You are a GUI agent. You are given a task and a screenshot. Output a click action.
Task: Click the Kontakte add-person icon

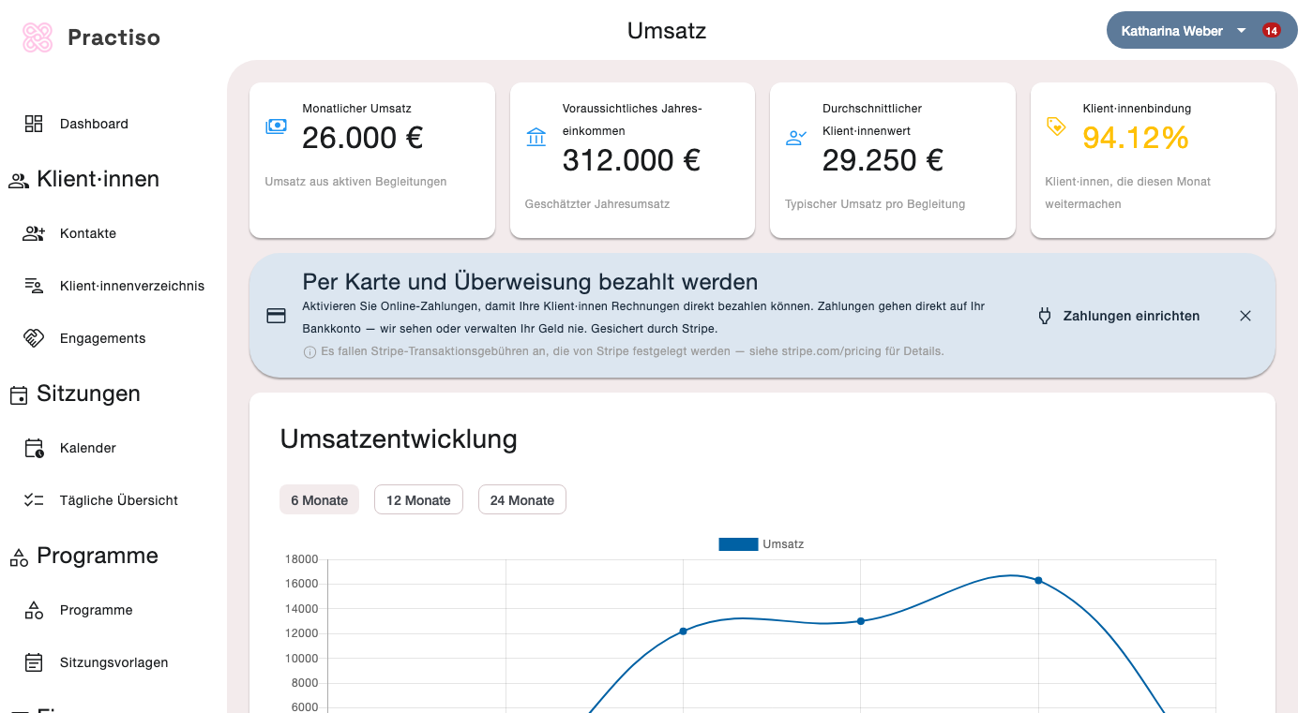34,233
